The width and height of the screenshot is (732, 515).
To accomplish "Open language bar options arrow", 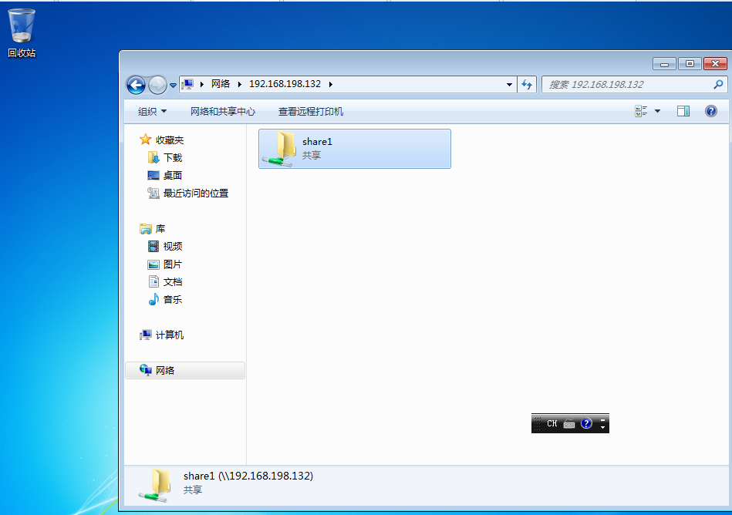I will 602,427.
